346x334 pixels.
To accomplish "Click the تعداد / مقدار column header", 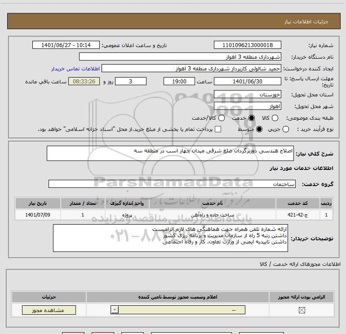I will 83,203.
